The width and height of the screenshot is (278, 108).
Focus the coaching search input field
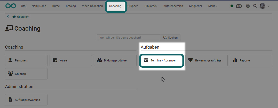[129, 38]
